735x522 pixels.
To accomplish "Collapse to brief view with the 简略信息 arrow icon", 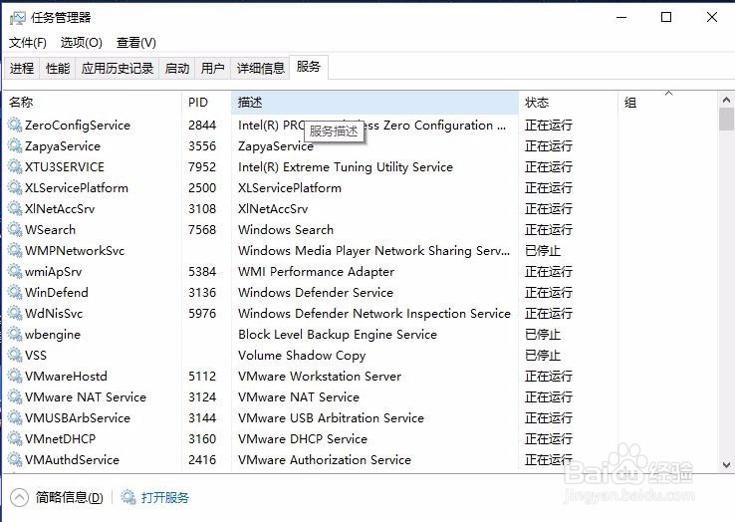I will (x=19, y=498).
